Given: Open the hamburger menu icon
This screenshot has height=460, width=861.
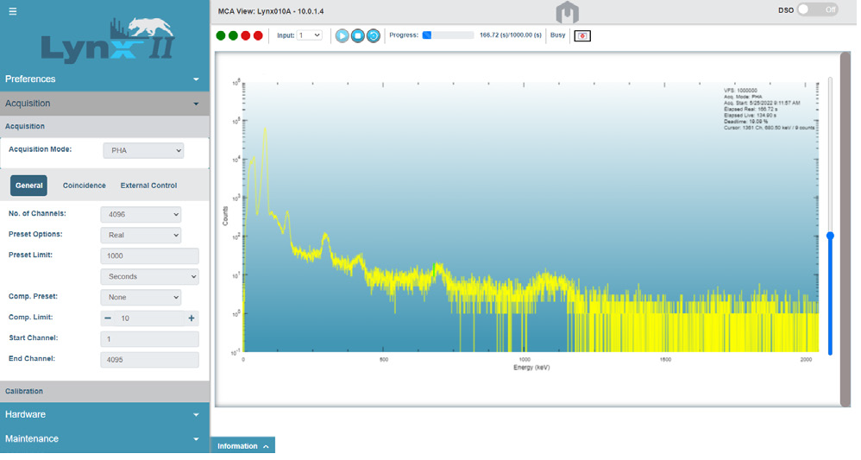Looking at the screenshot, I should pyautogui.click(x=13, y=11).
